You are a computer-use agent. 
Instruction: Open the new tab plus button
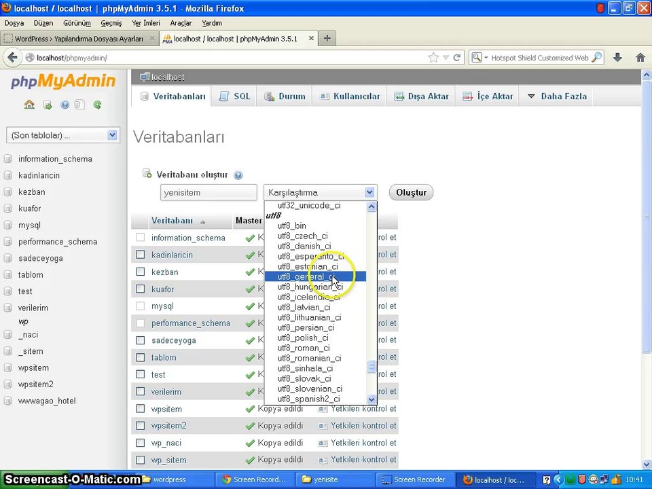click(x=327, y=38)
